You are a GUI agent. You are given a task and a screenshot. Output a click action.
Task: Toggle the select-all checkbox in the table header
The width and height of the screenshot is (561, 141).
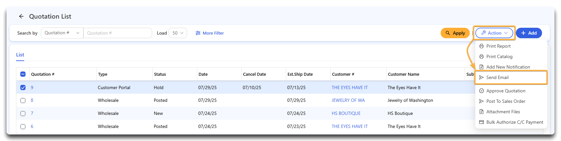[x=23, y=74]
